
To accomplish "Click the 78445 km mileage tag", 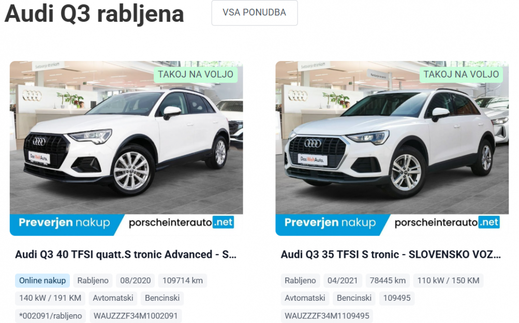I will click(388, 280).
